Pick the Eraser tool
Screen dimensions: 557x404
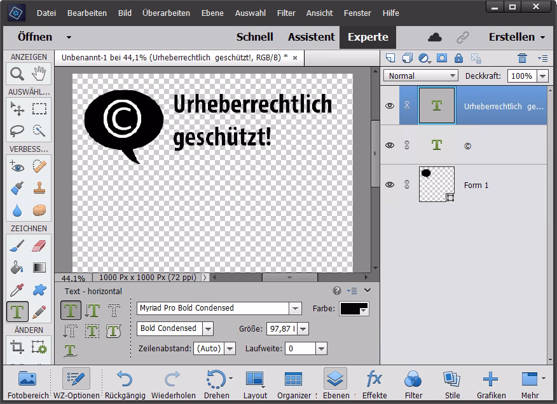tap(39, 246)
